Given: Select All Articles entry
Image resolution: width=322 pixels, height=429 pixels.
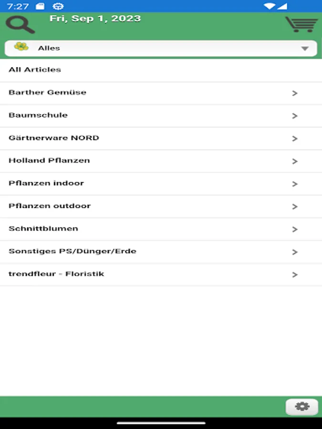Looking at the screenshot, I should [x=35, y=70].
